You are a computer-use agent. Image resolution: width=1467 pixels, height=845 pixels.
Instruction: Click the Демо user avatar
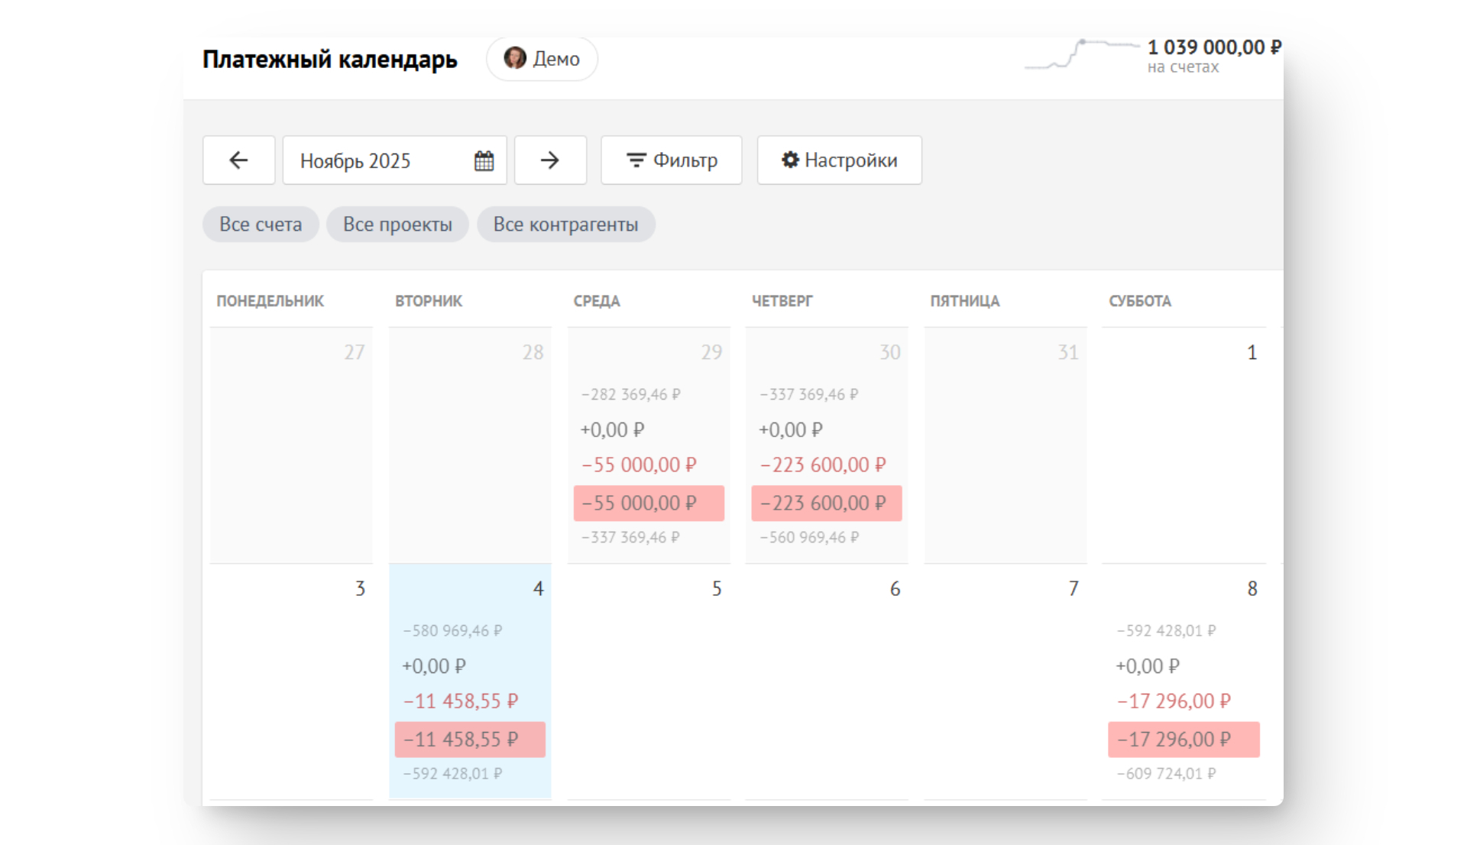[x=515, y=58]
